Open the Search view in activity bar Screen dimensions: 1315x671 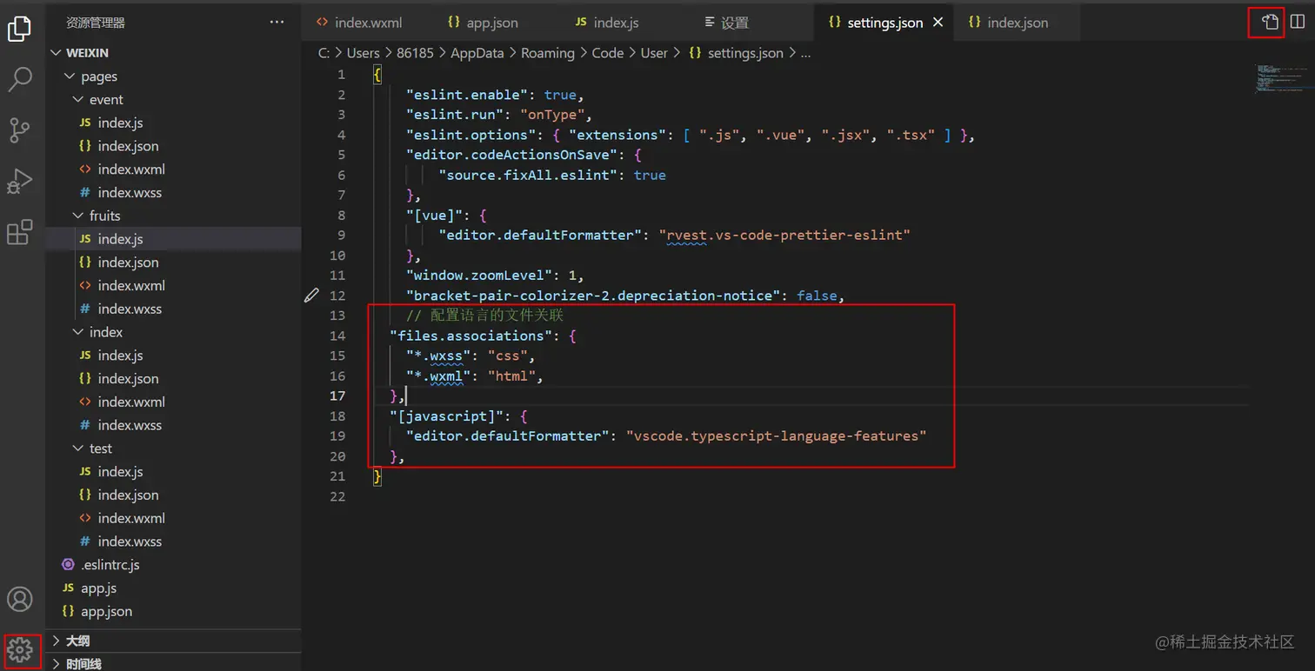point(19,79)
